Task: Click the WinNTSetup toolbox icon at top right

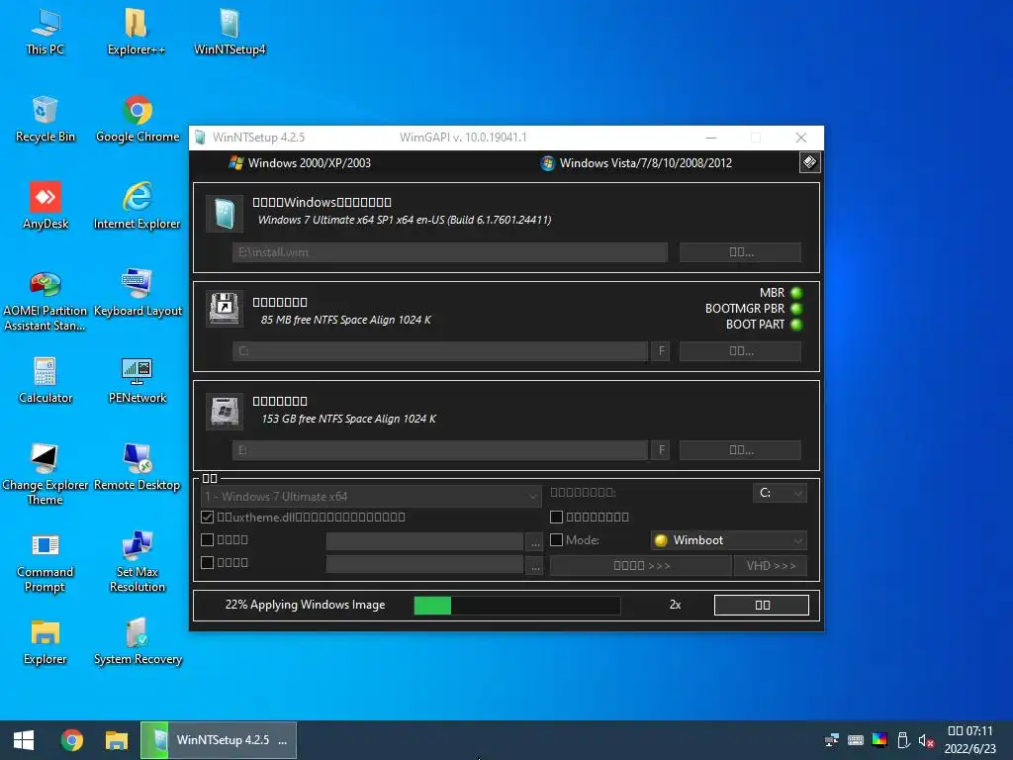Action: (x=809, y=162)
